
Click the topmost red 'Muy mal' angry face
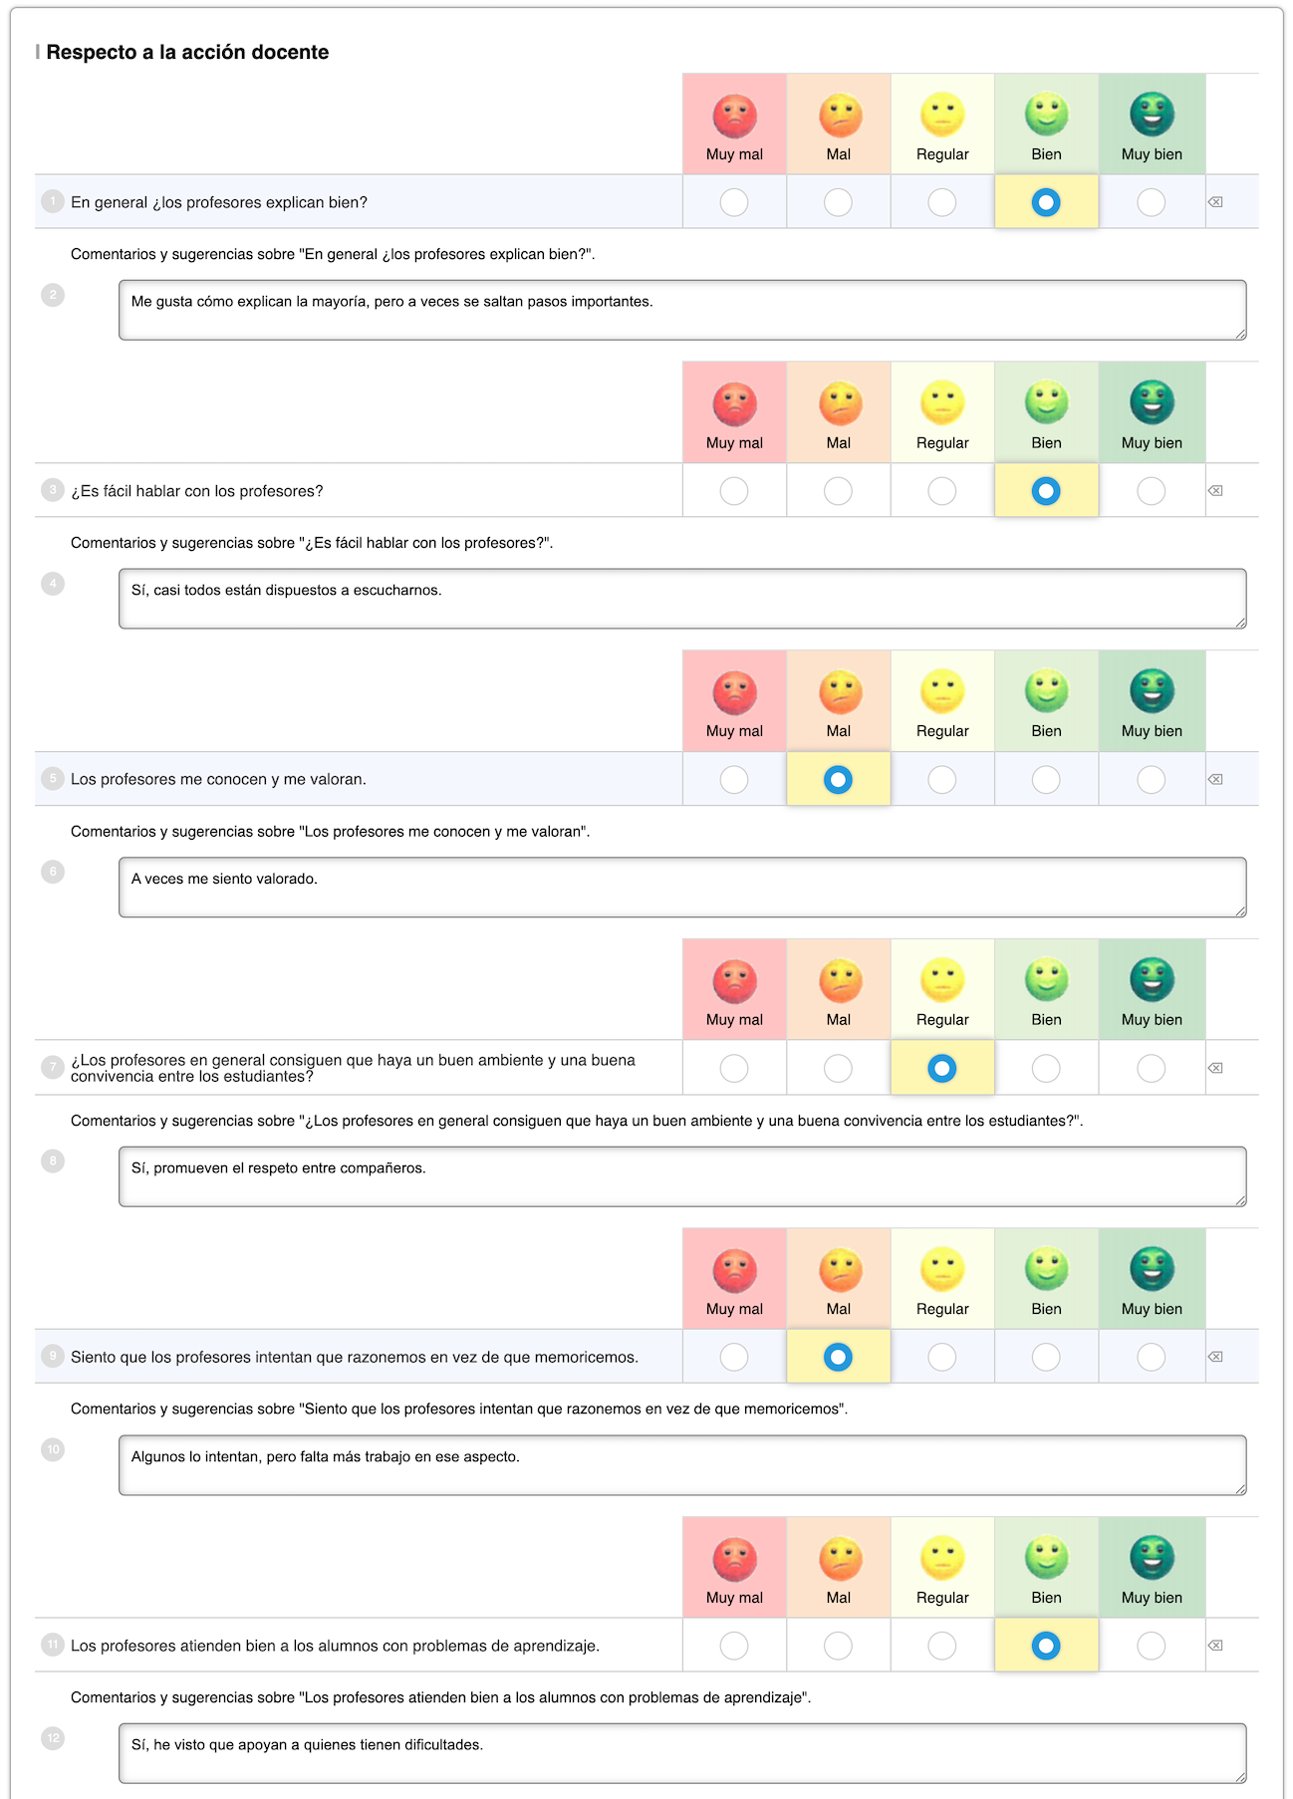click(x=734, y=116)
